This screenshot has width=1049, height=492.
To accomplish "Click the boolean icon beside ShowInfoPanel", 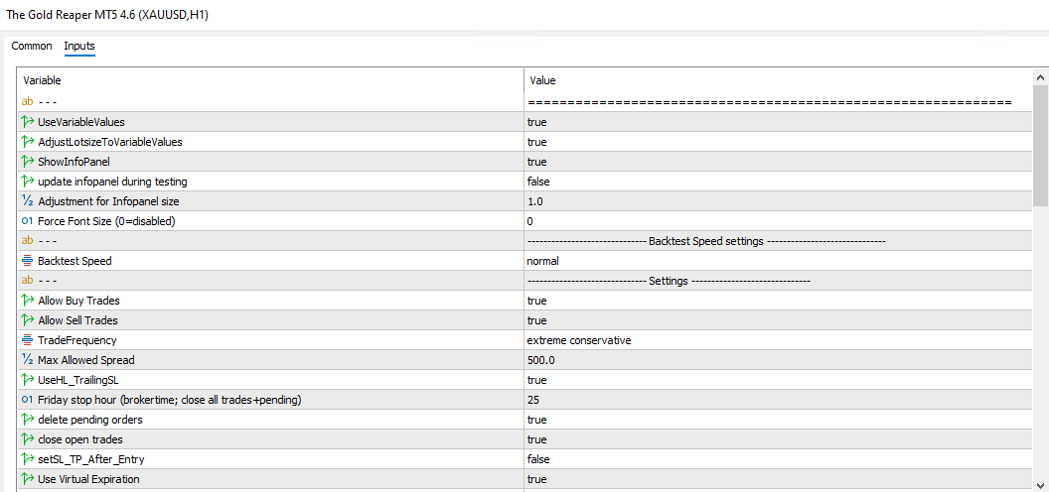I will [28, 162].
